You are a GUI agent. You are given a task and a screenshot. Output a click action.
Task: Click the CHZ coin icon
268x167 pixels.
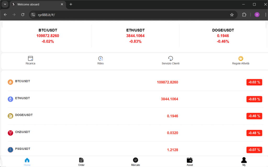pyautogui.click(x=10, y=133)
